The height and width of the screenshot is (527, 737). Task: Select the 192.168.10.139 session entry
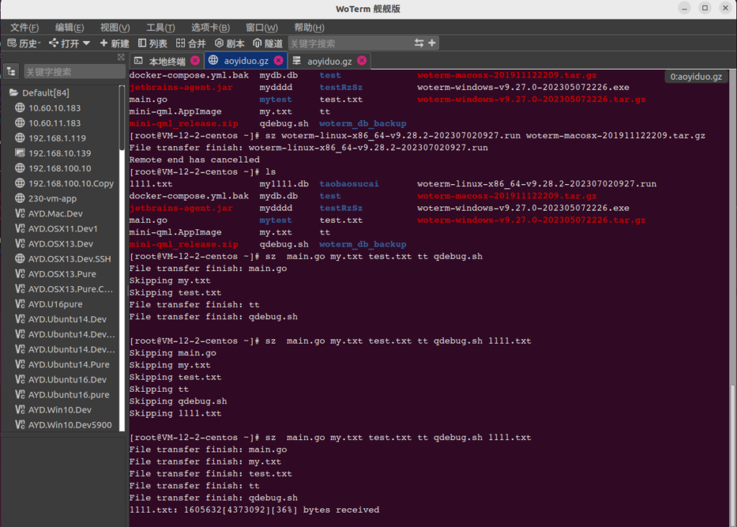click(x=60, y=153)
